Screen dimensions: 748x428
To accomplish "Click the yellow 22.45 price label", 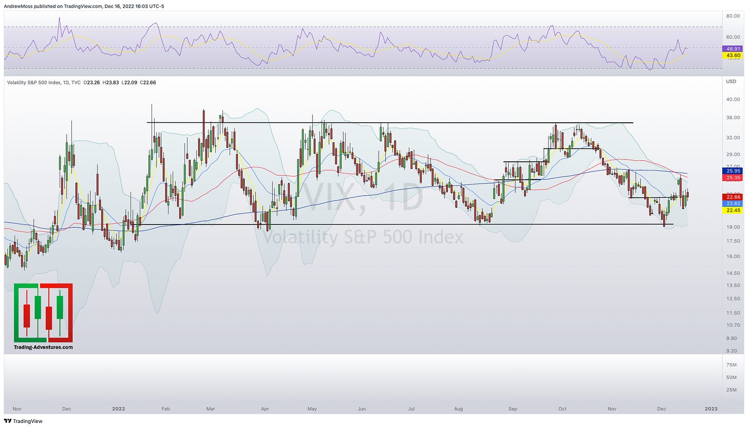I will pyautogui.click(x=732, y=210).
